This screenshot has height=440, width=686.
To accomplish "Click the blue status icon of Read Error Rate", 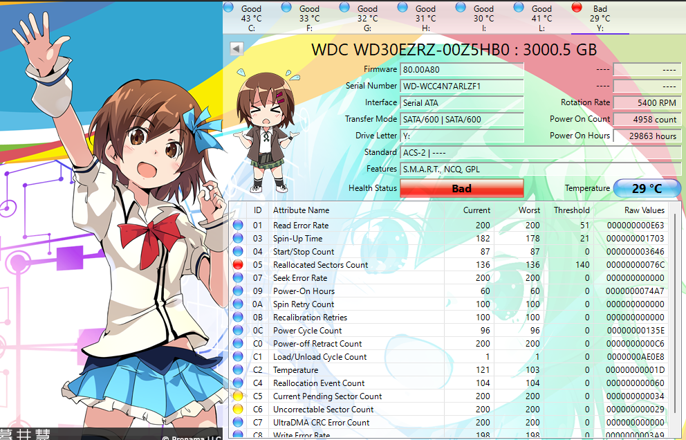I will 238,225.
